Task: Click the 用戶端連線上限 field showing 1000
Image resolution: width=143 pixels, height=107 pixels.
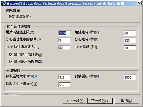Action: click(x=65, y=33)
